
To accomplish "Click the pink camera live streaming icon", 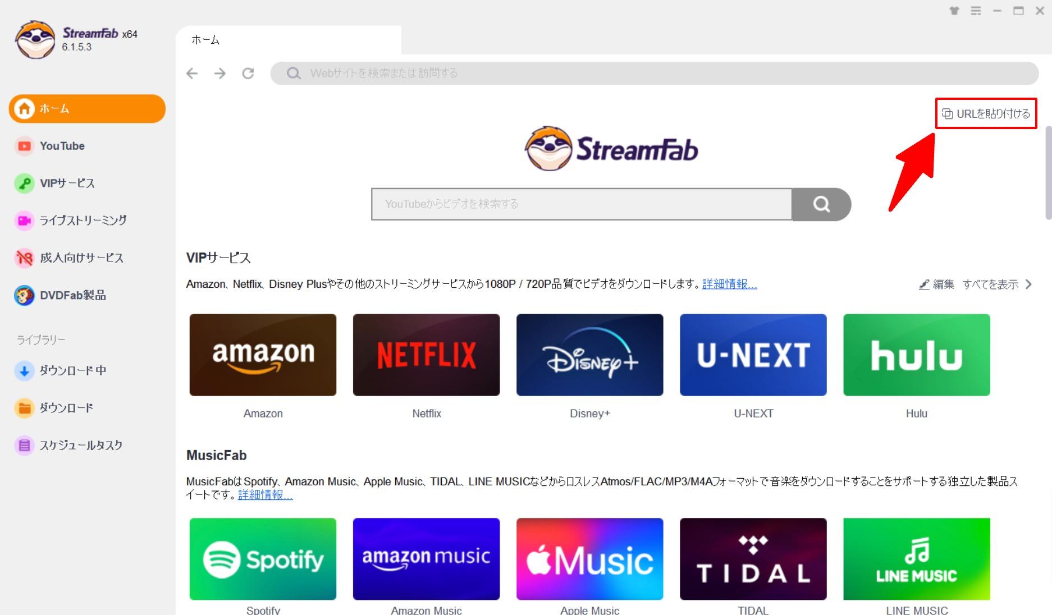I will pyautogui.click(x=24, y=221).
